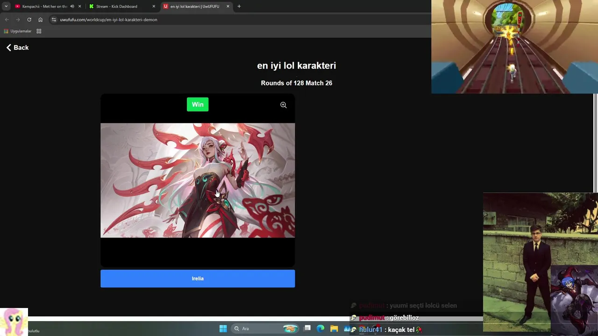View site information icon in address bar
598x336 pixels.
[x=54, y=20]
